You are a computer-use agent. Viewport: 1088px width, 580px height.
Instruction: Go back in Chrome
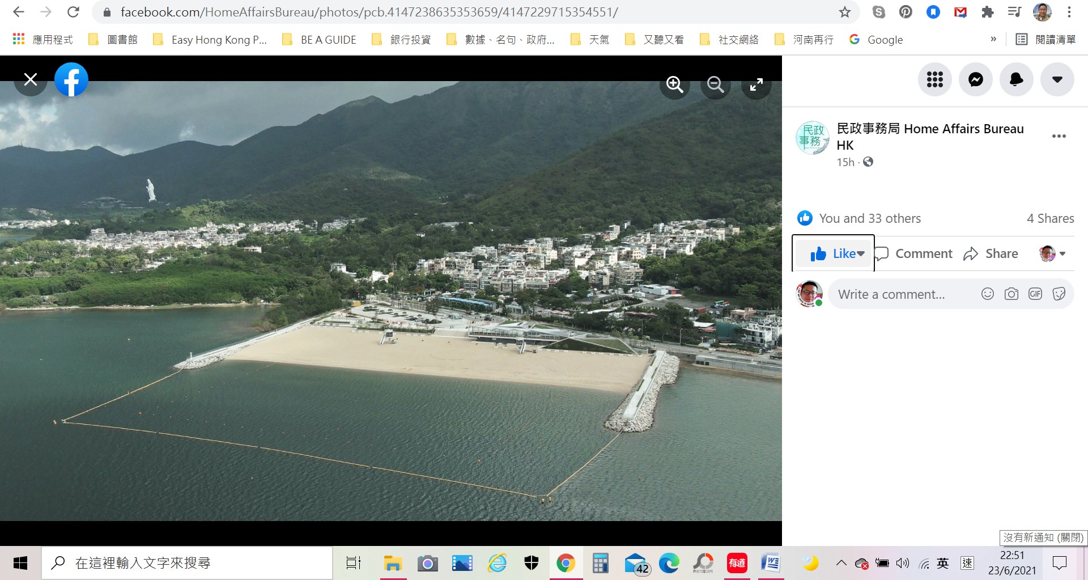pos(18,12)
